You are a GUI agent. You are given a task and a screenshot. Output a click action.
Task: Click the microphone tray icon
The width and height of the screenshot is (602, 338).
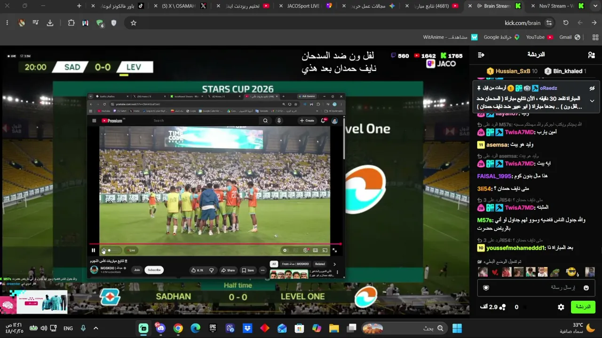[x=83, y=328]
